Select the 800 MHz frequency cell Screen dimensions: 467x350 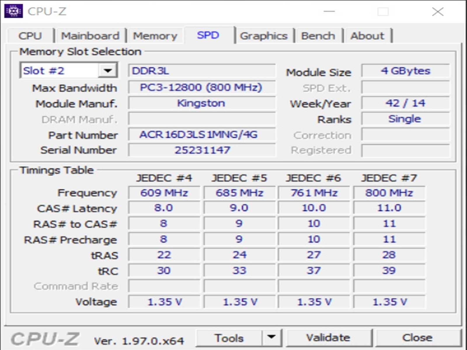pos(389,193)
